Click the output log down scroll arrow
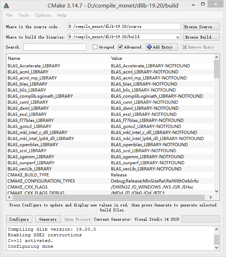This screenshot has width=226, height=257. coord(217,247)
